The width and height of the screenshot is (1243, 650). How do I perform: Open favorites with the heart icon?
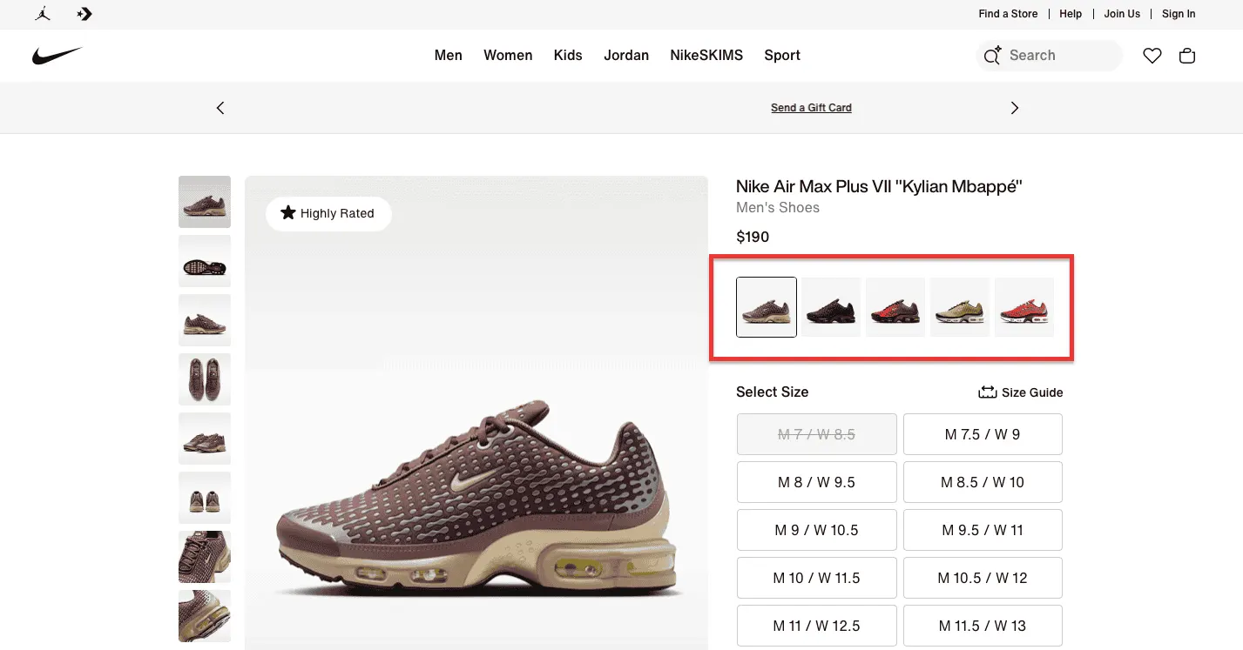pyautogui.click(x=1152, y=55)
